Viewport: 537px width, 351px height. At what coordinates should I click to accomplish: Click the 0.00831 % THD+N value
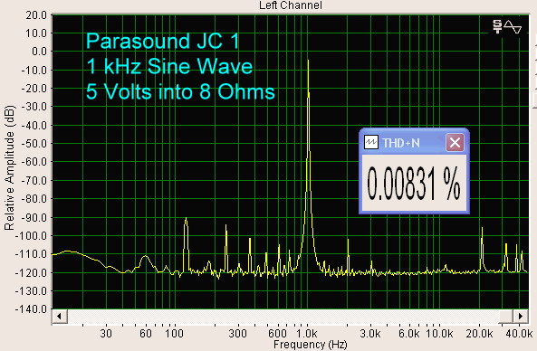(x=414, y=184)
